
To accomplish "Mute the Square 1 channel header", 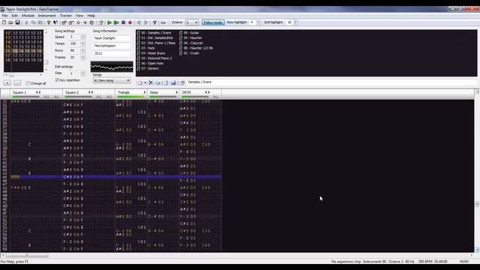I will tap(19, 92).
